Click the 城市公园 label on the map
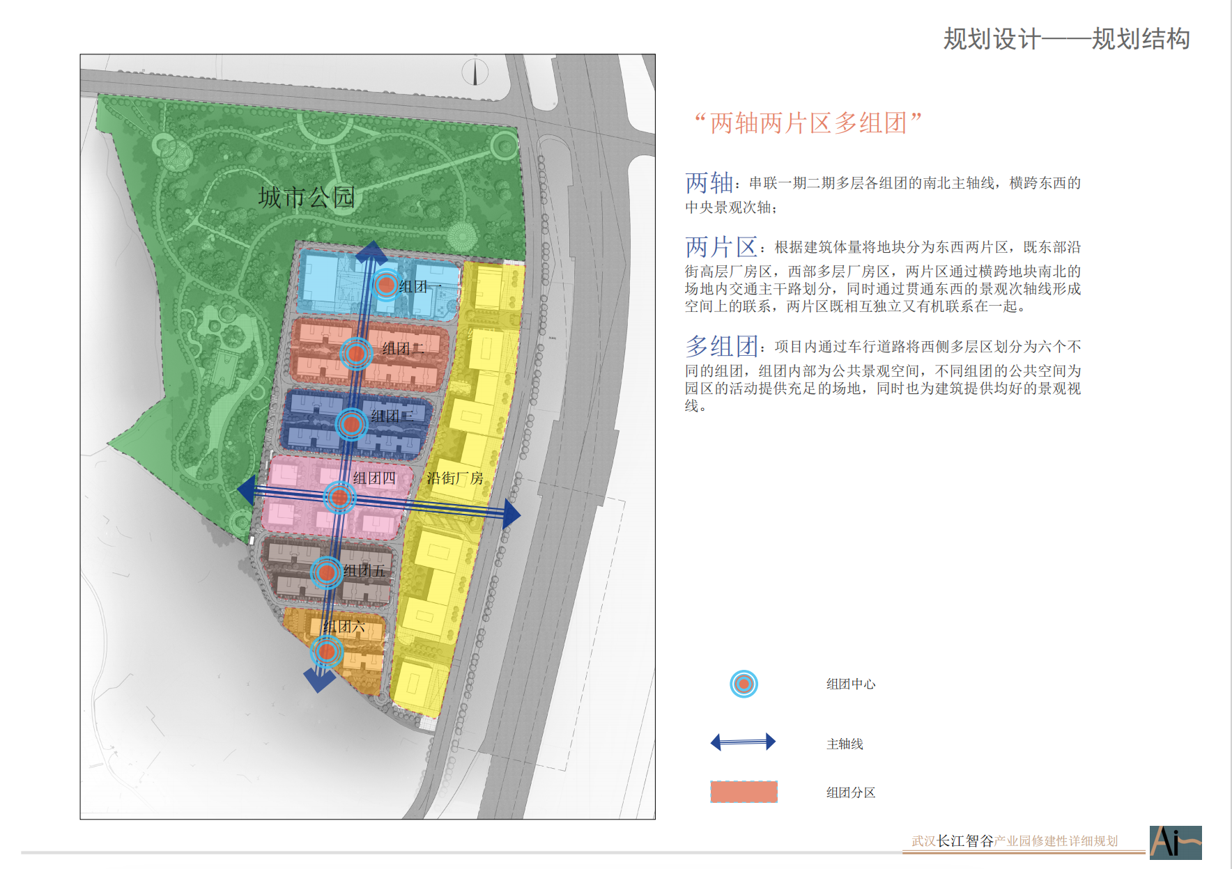Screen dimensions: 1232x869 (307, 197)
